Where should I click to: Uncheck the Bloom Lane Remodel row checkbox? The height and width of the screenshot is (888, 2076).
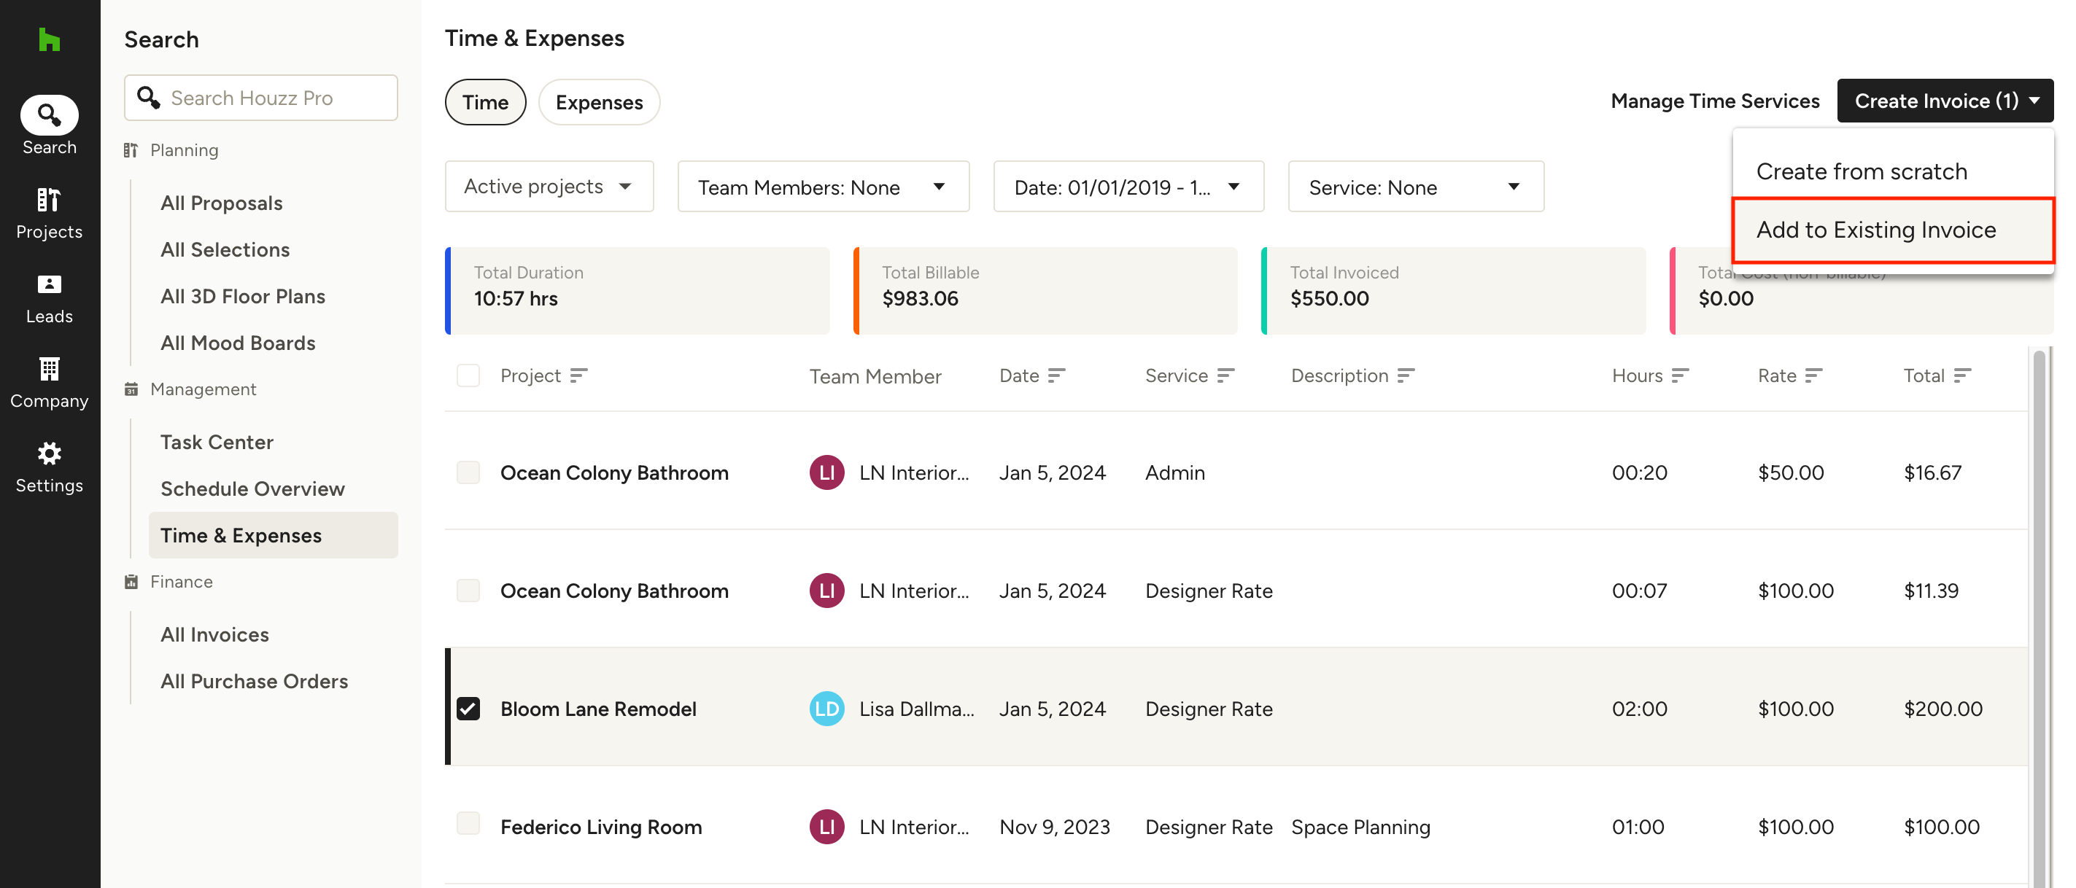point(468,709)
